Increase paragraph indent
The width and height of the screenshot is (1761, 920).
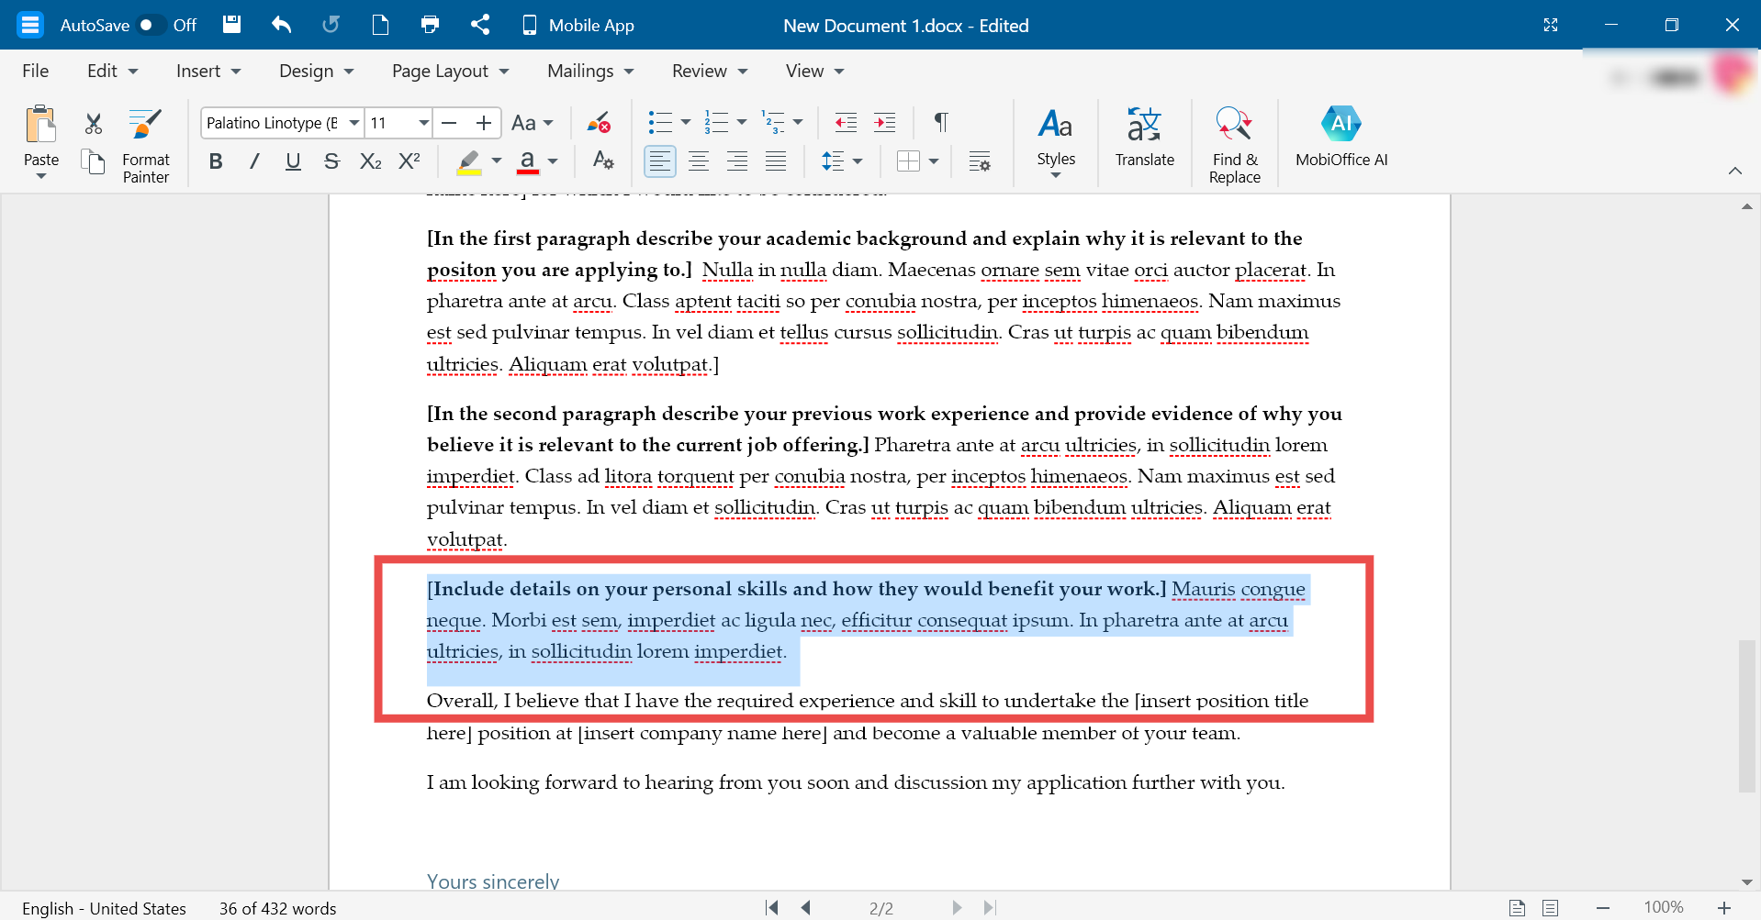coord(885,122)
